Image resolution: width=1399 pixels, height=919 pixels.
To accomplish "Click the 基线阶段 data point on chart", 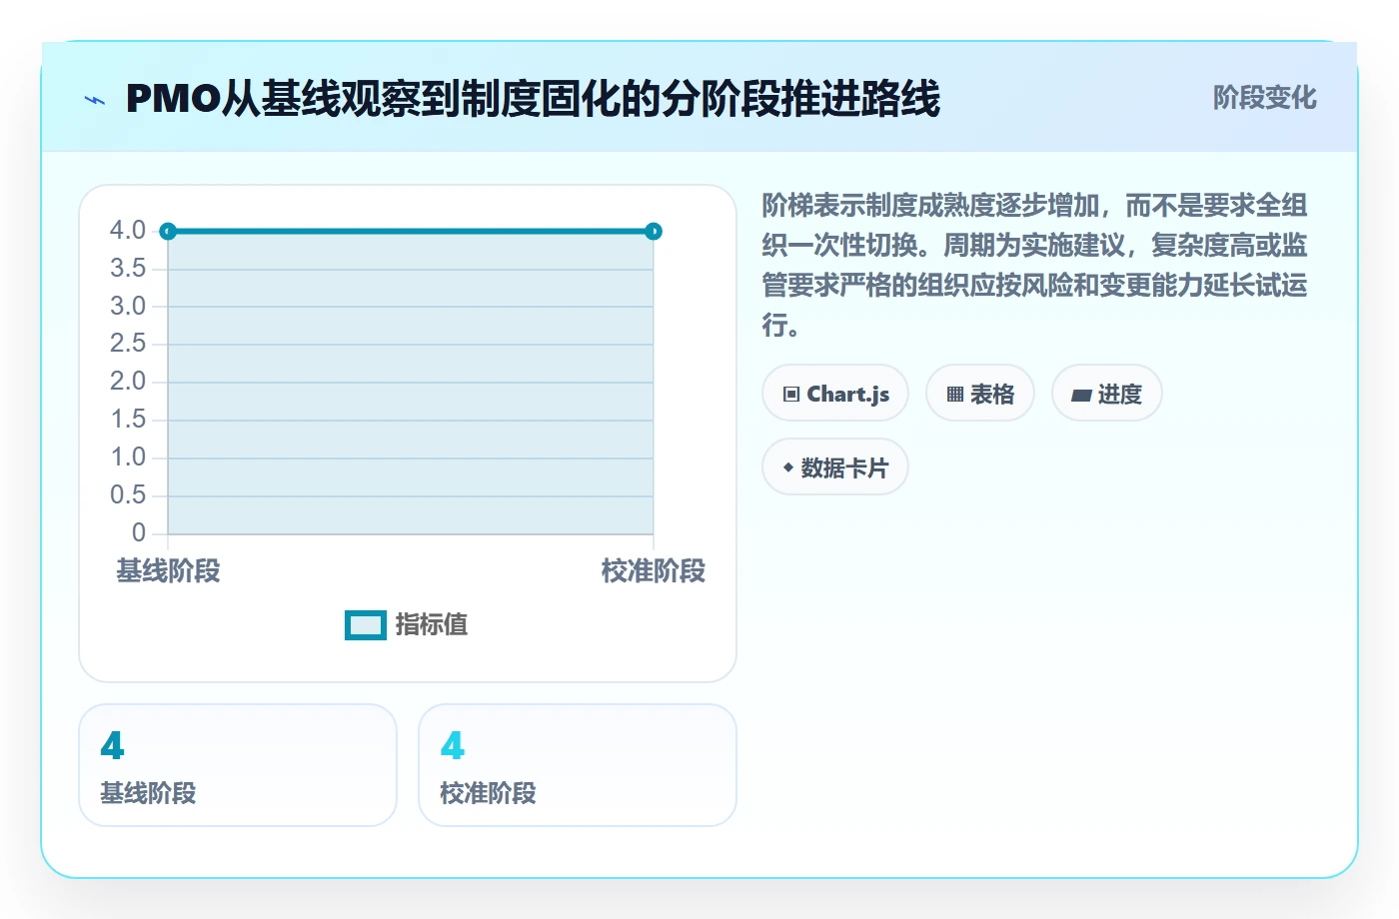I will (168, 232).
